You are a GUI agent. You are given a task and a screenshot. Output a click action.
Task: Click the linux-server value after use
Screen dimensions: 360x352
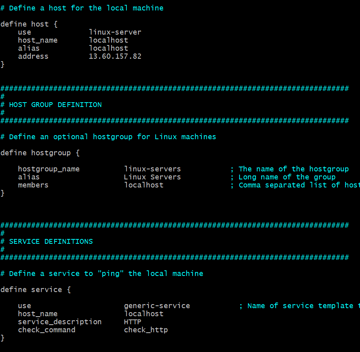click(115, 32)
